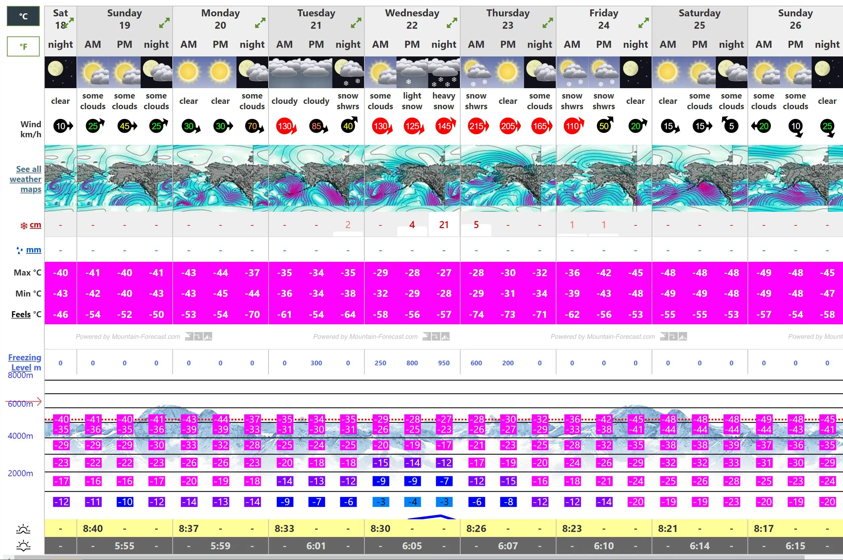Select Wednesday night 21 cm snowfall value
843x560 pixels.
444,225
